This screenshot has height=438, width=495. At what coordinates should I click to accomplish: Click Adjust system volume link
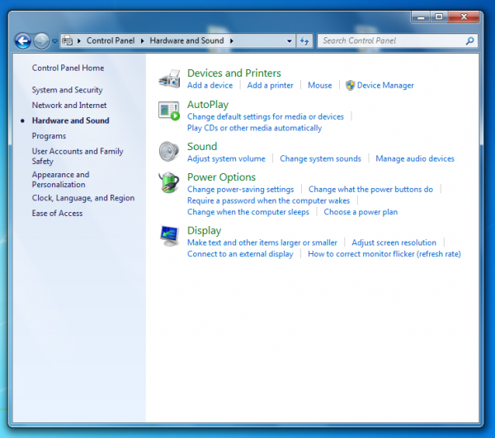[226, 158]
